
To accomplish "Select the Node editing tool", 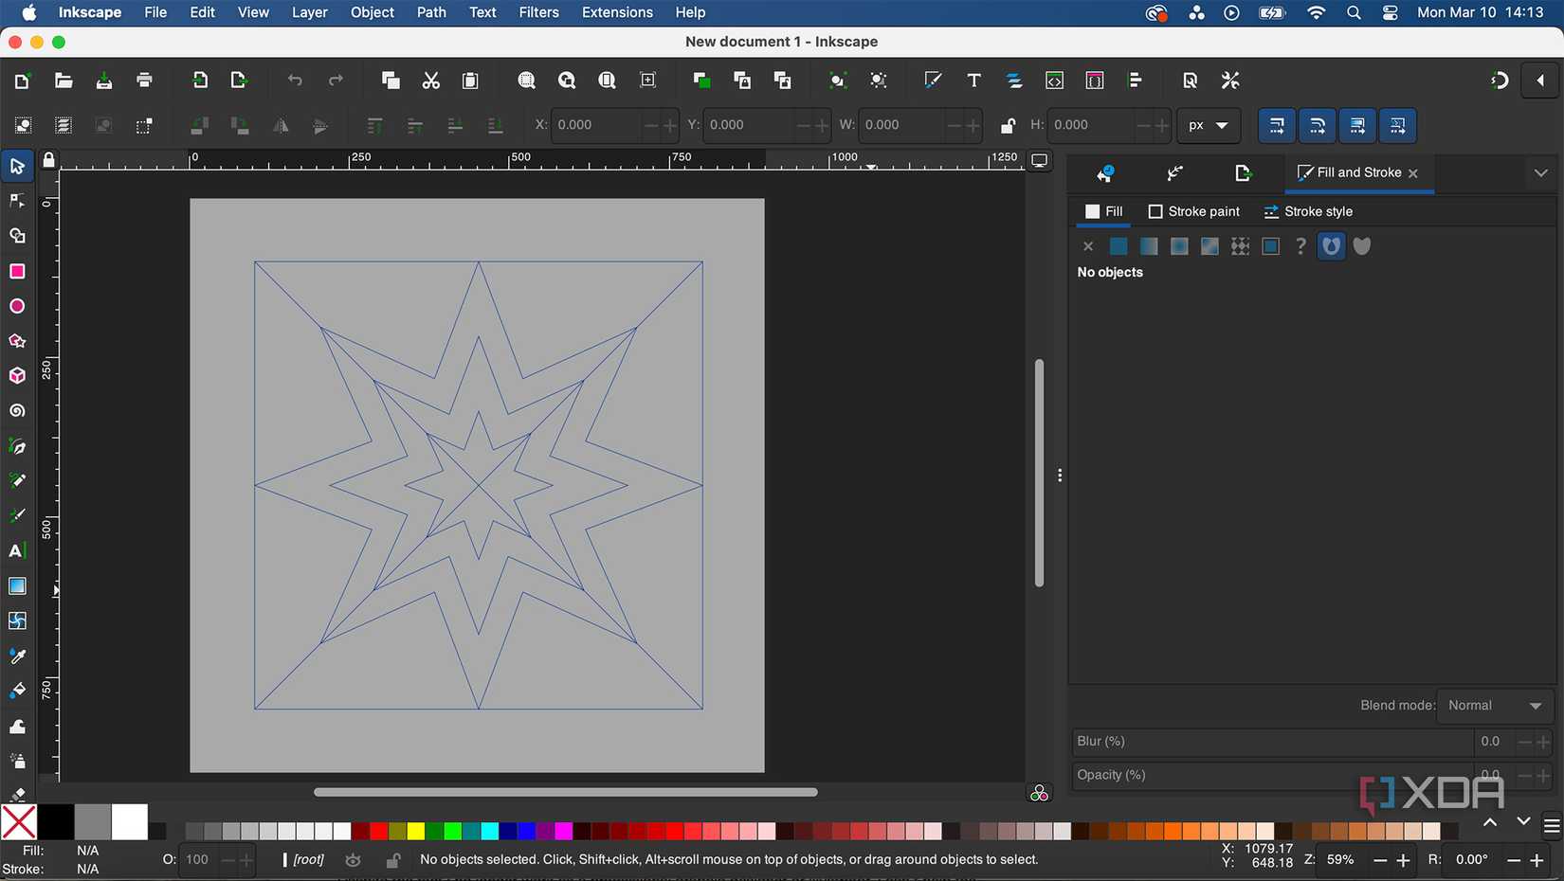I will coord(17,201).
